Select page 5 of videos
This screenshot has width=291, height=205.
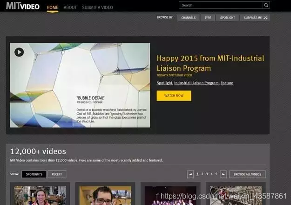point(216,174)
